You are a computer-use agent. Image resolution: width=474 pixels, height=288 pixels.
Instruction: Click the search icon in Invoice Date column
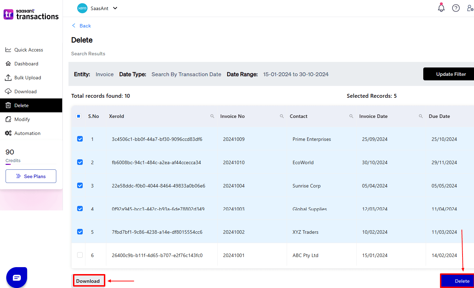point(421,116)
